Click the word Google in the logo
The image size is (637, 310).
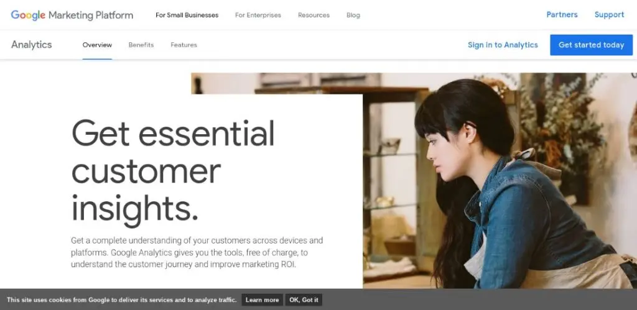(28, 16)
